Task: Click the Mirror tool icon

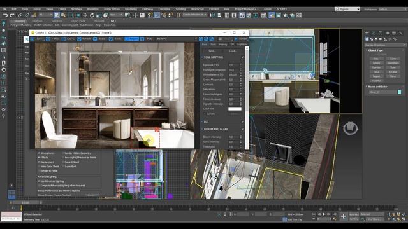Action: (x=212, y=15)
